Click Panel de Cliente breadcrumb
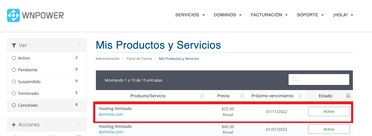Image resolution: width=372 pixels, height=136 pixels. pyautogui.click(x=139, y=59)
